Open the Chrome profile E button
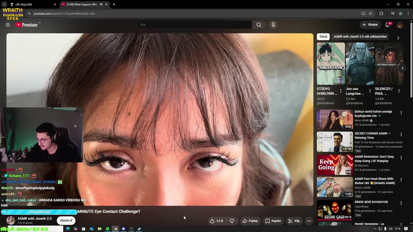The height and width of the screenshot is (232, 413). [x=400, y=14]
